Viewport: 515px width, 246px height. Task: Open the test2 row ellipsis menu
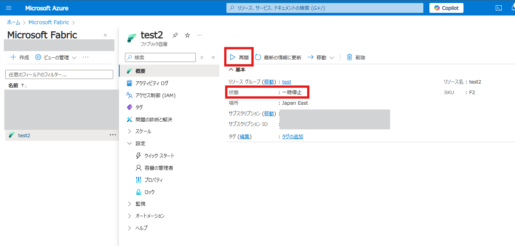tap(112, 135)
